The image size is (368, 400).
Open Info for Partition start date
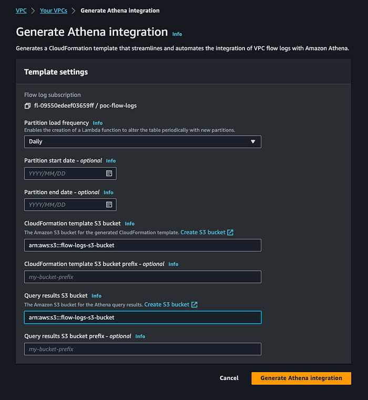click(111, 161)
